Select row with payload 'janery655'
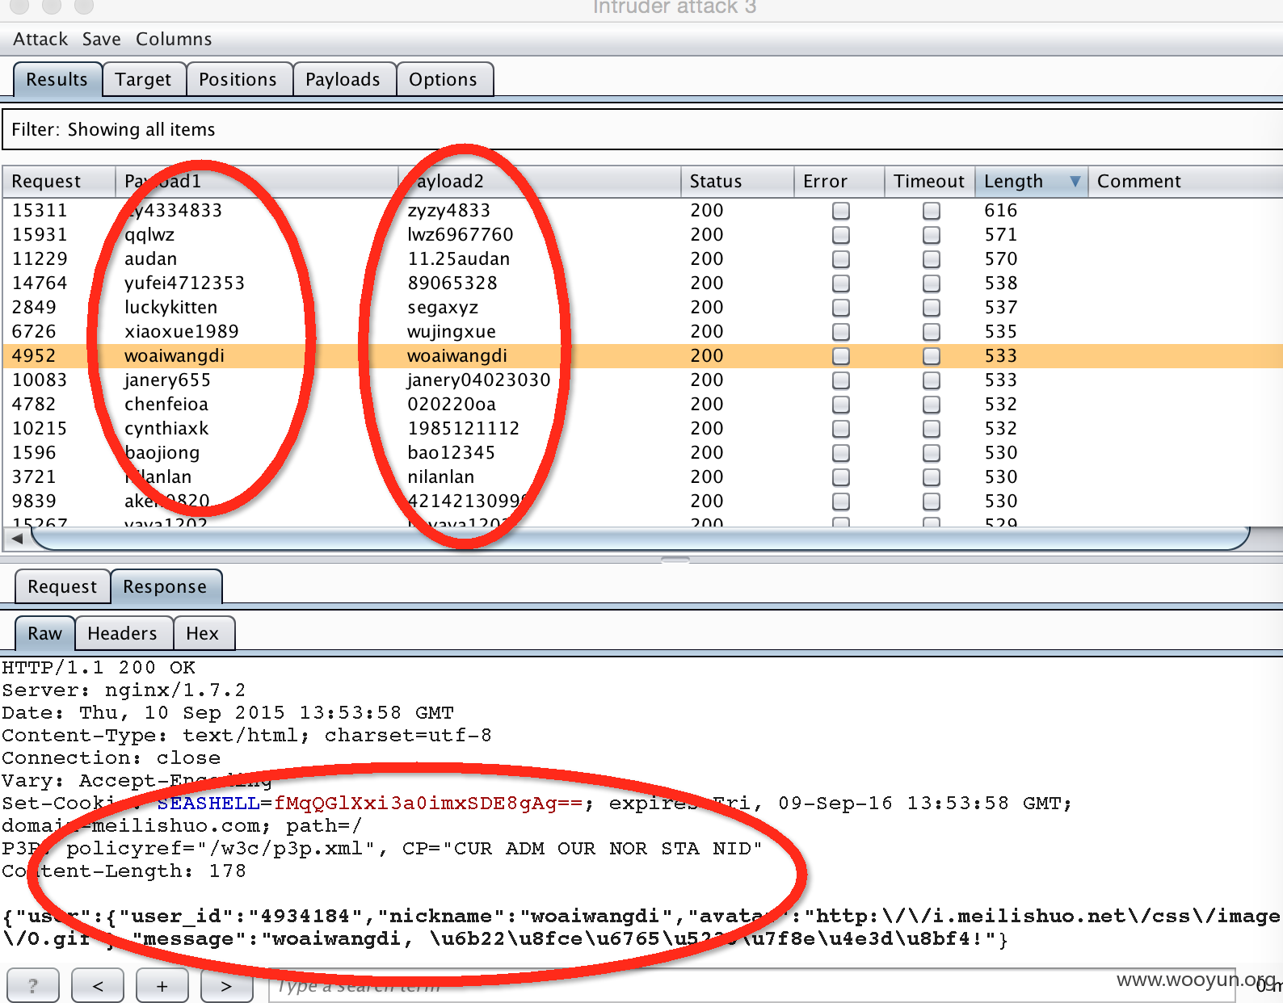Image resolution: width=1283 pixels, height=1003 pixels. [642, 380]
